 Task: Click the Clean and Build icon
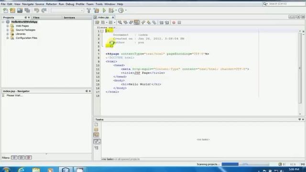pyautogui.click(x=97, y=11)
